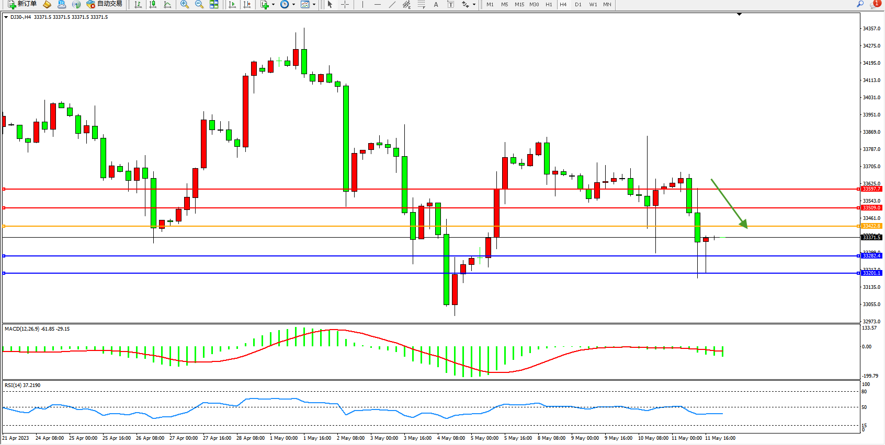Screen dimensions: 885x445
Task: Click the 新订单 new order button
Action: (22, 4)
